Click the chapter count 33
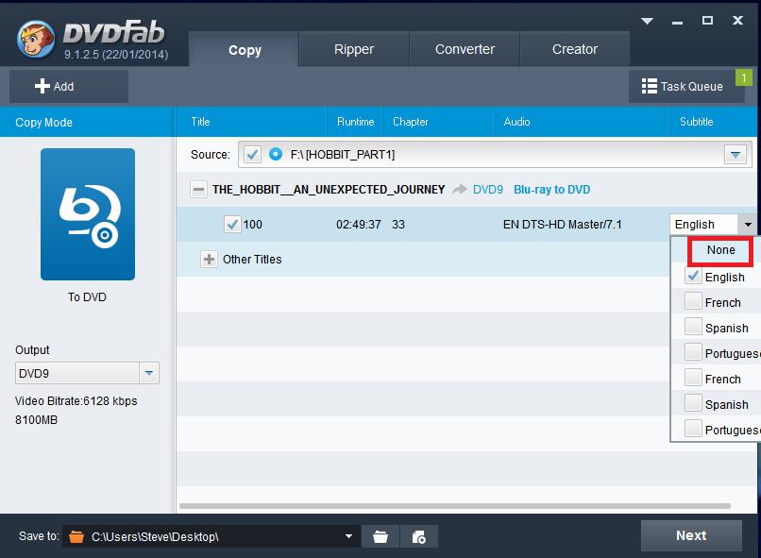This screenshot has width=761, height=558. coord(398,225)
